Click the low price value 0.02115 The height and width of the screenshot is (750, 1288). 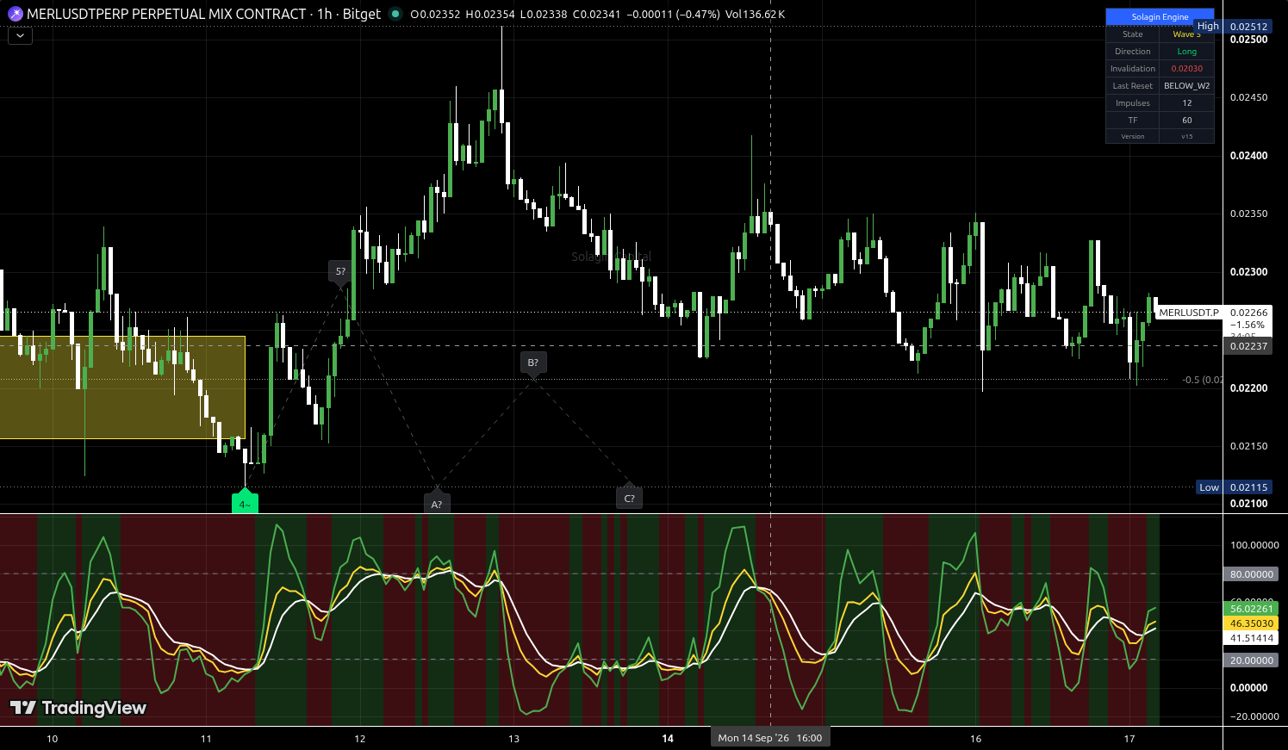coord(1248,487)
